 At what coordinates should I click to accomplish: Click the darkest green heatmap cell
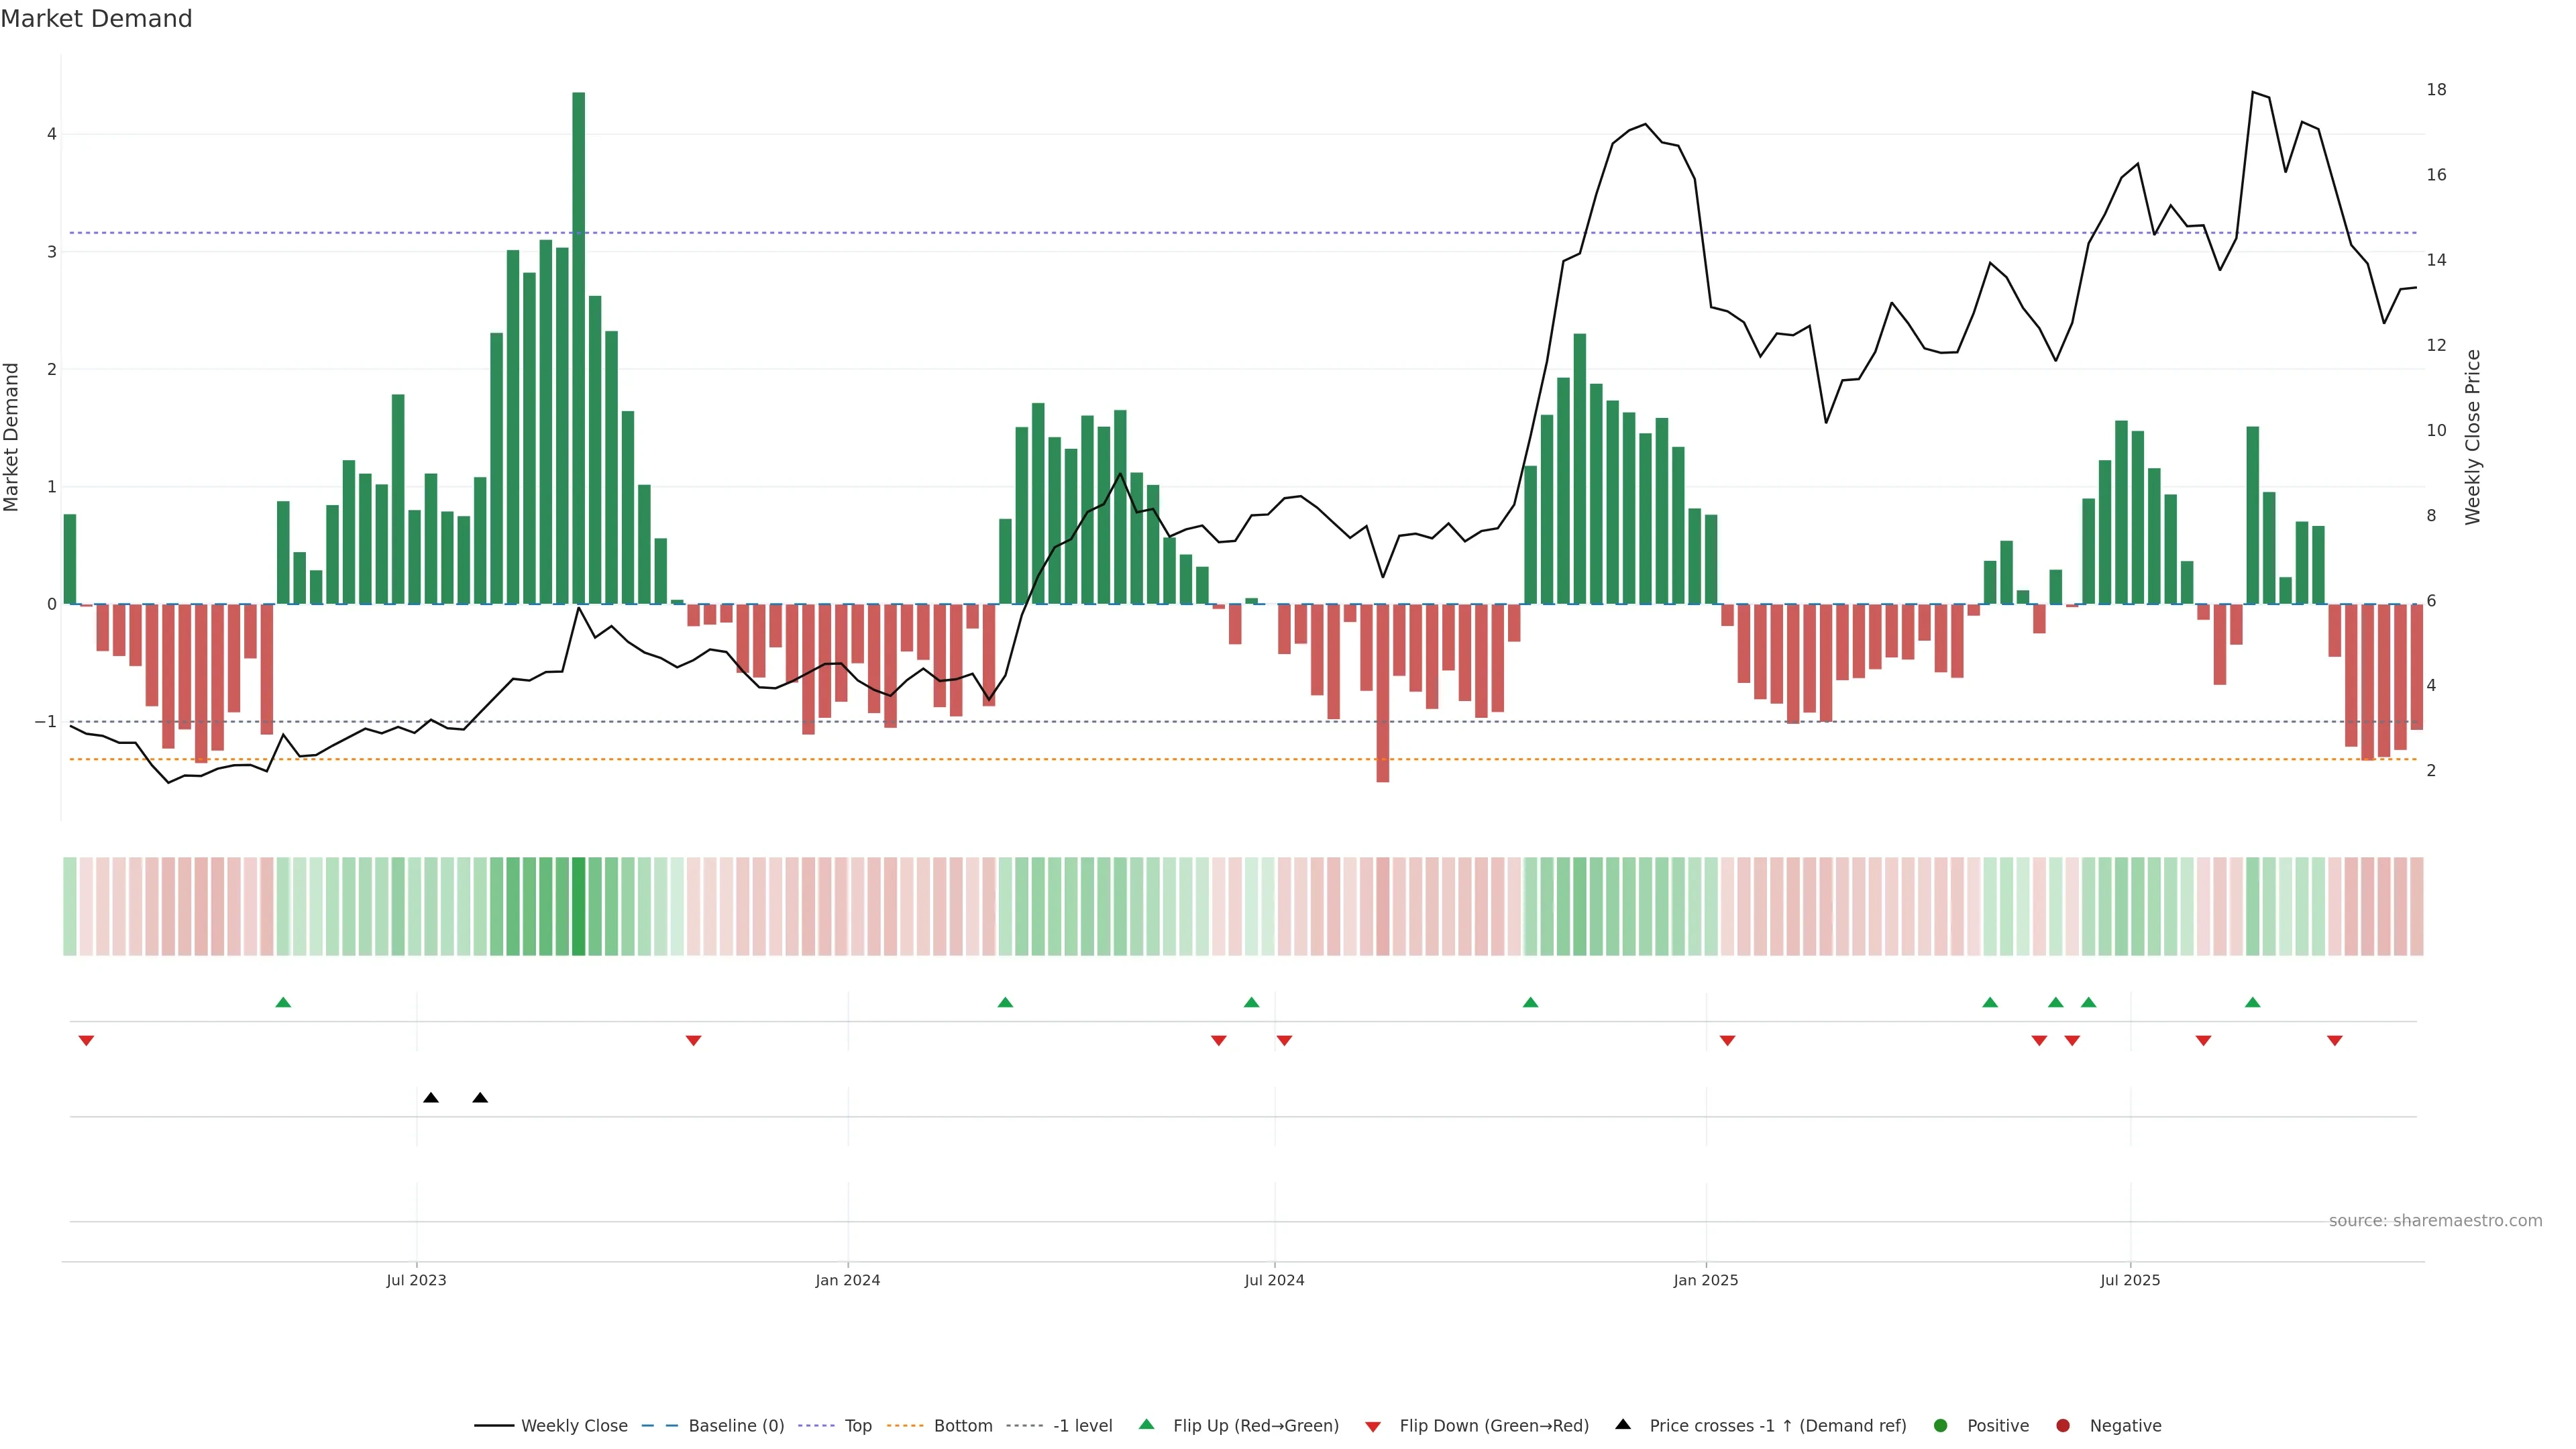pos(579,906)
